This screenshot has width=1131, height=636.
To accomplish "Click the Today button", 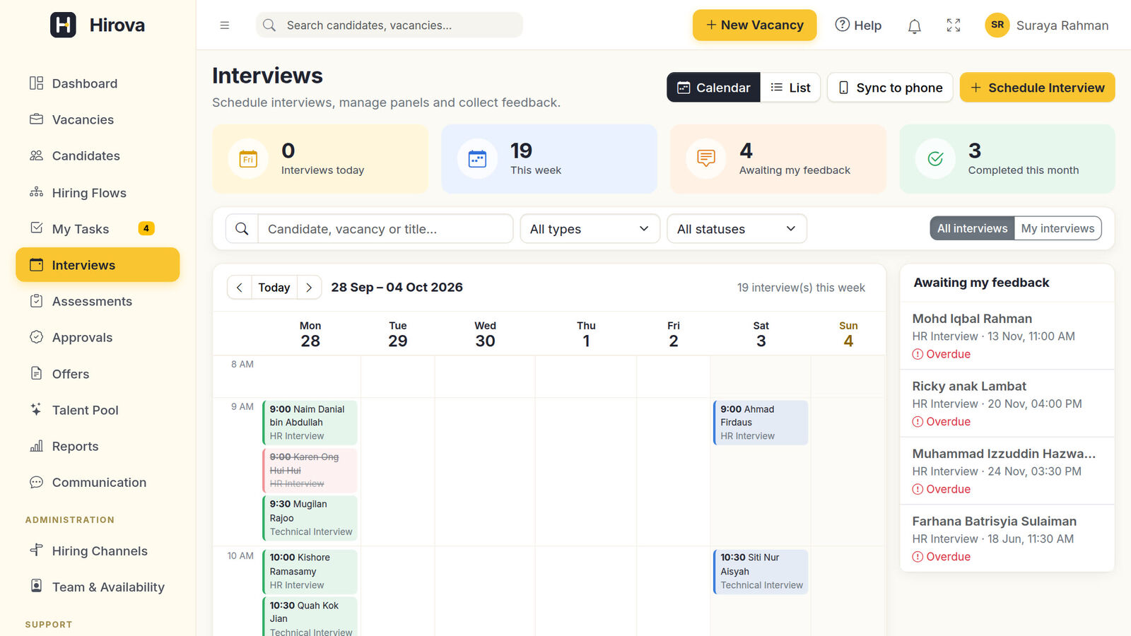I will coord(274,288).
